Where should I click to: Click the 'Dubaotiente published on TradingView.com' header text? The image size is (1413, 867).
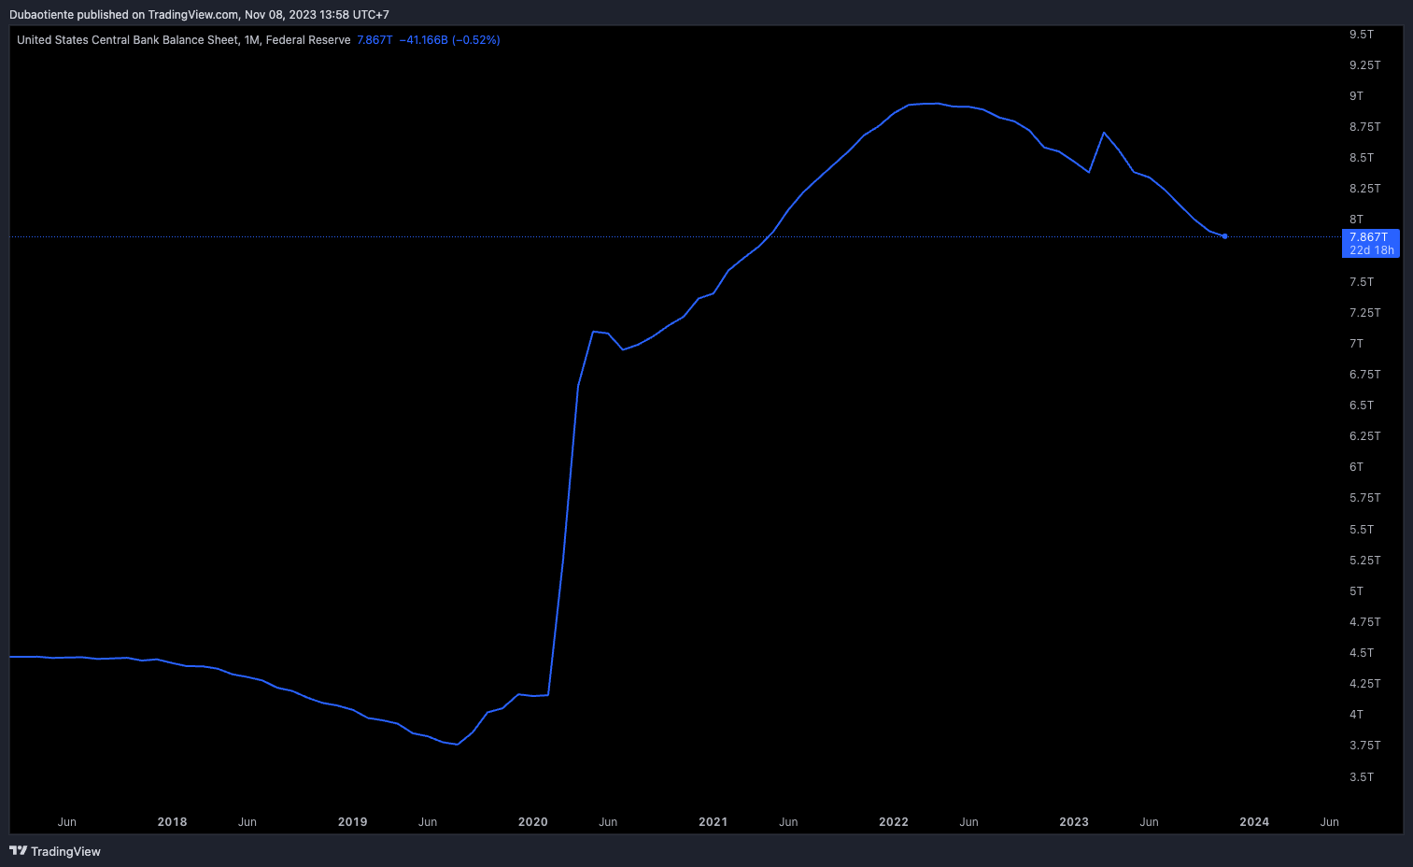(x=123, y=15)
